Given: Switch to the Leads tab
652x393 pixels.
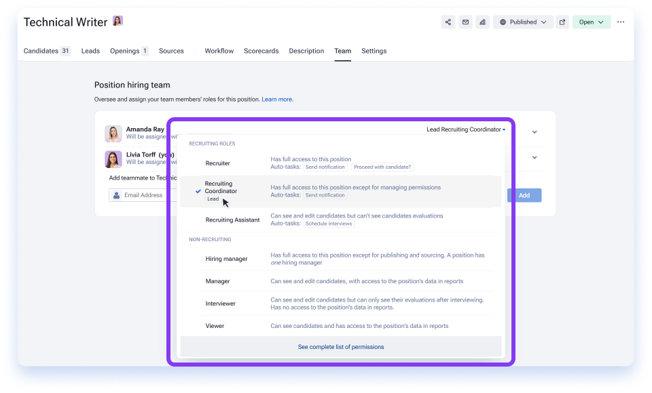Looking at the screenshot, I should click(x=90, y=51).
